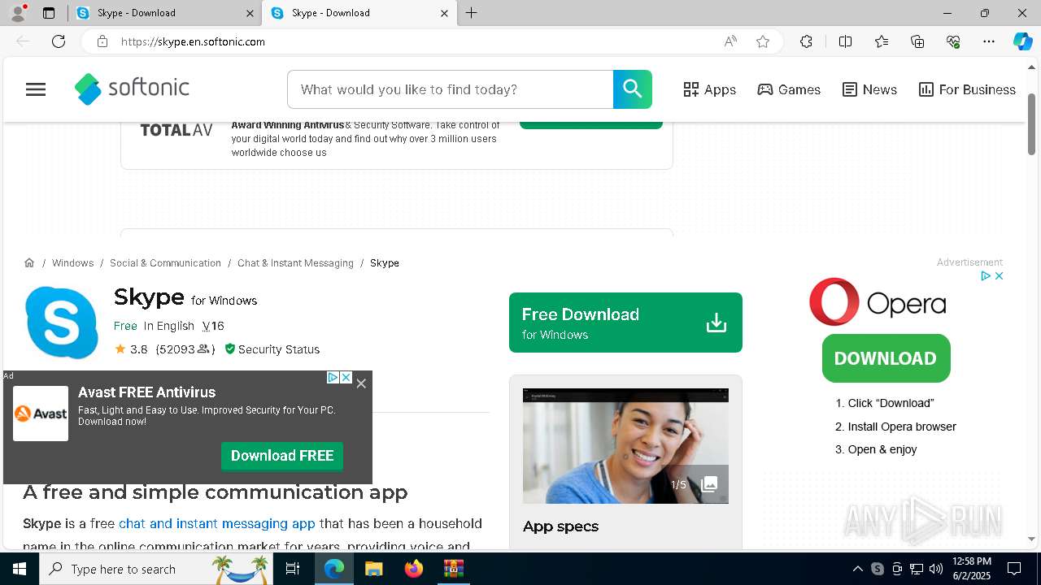Click the taskbar search box

coord(156,569)
